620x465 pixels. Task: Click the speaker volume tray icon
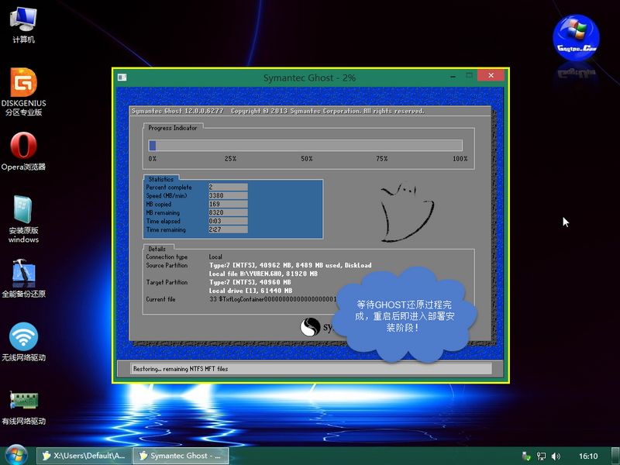[x=556, y=456]
